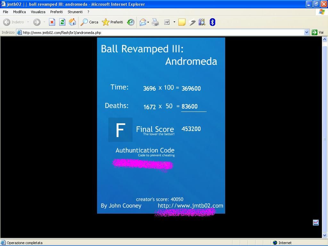328x246 pixels.
Task: Click the mail envelope icon
Action: (143, 22)
